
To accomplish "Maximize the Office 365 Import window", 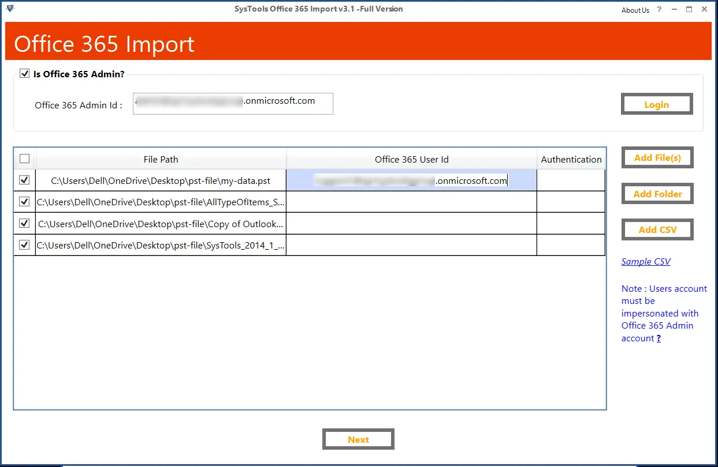I will click(x=689, y=10).
